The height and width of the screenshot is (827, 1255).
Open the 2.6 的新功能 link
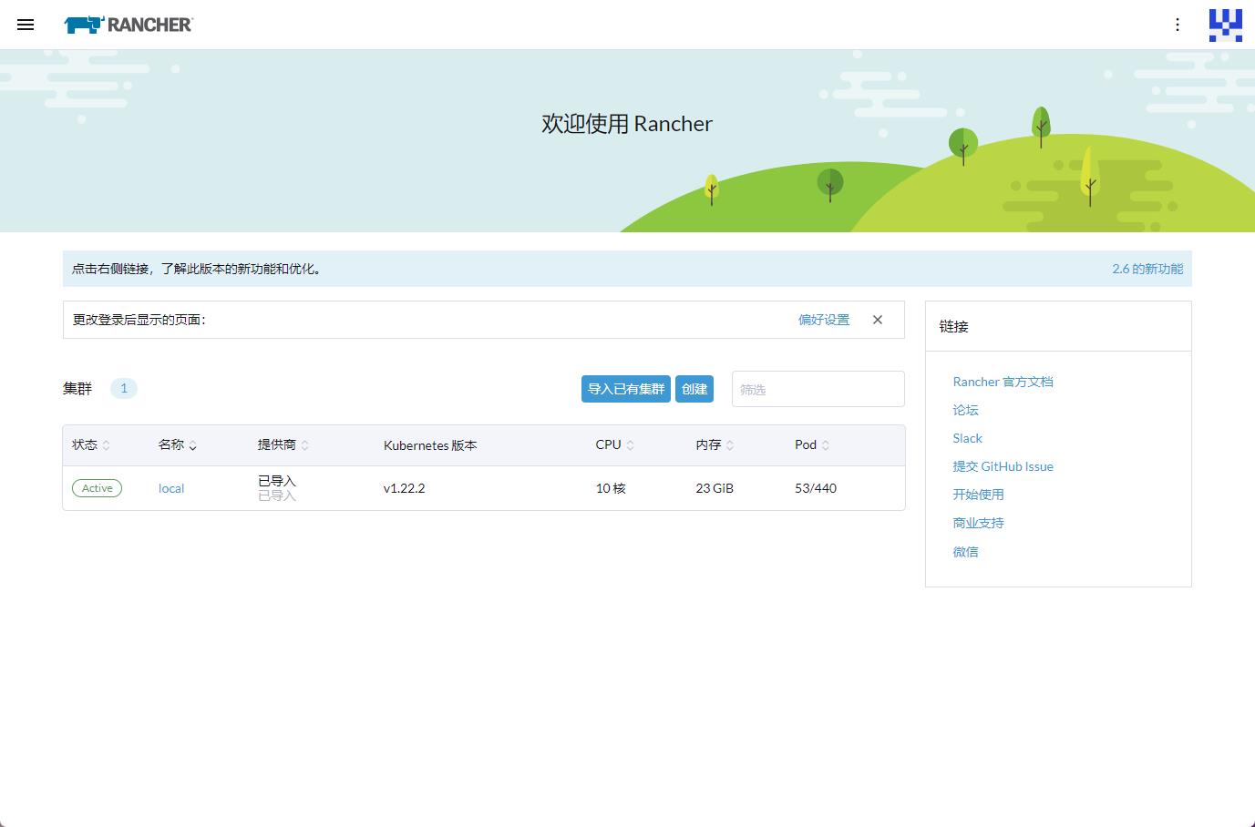pos(1147,269)
